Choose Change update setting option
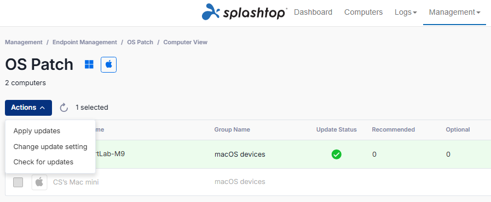The height and width of the screenshot is (202, 491). [50, 146]
